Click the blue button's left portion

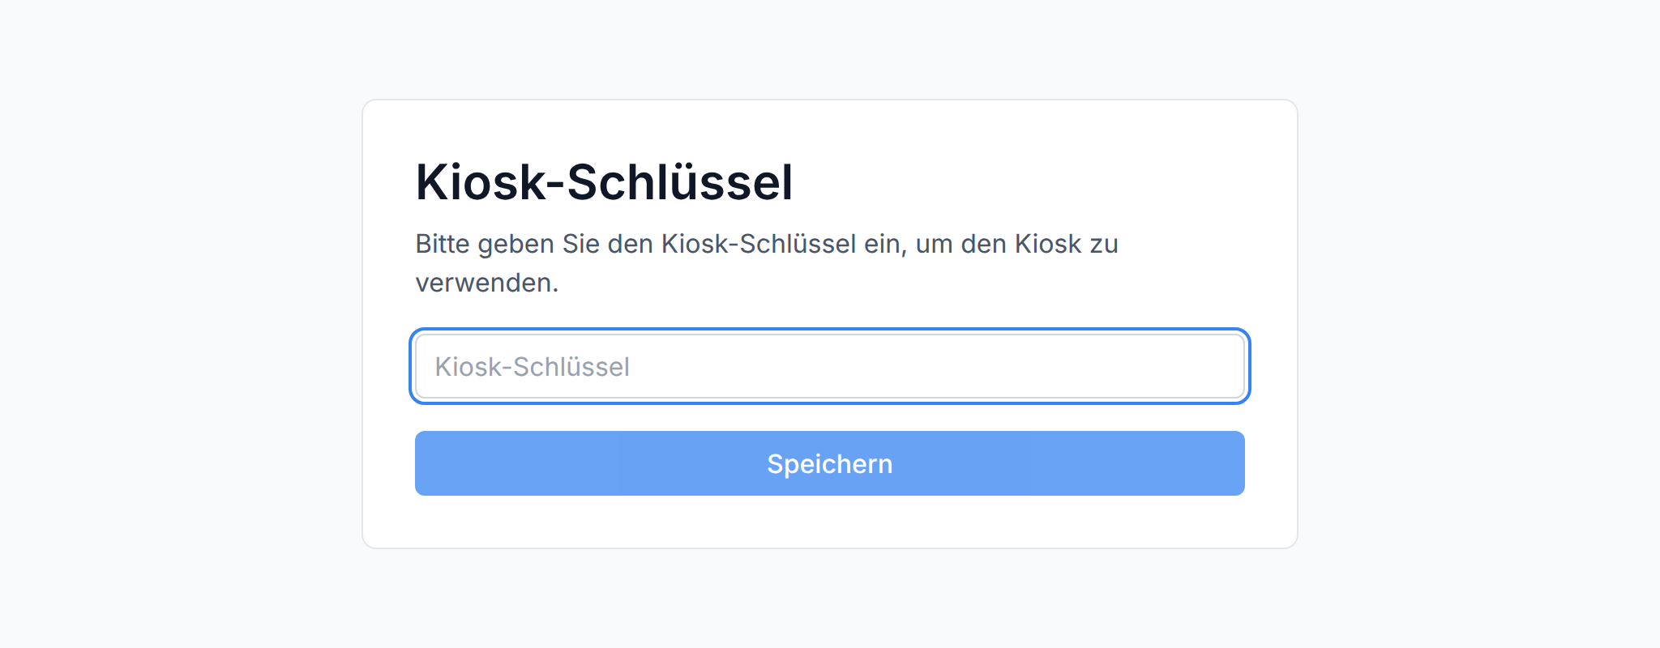click(519, 463)
